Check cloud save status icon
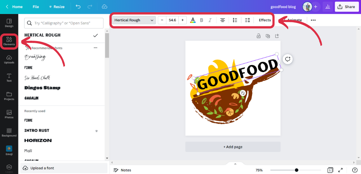 104,7
